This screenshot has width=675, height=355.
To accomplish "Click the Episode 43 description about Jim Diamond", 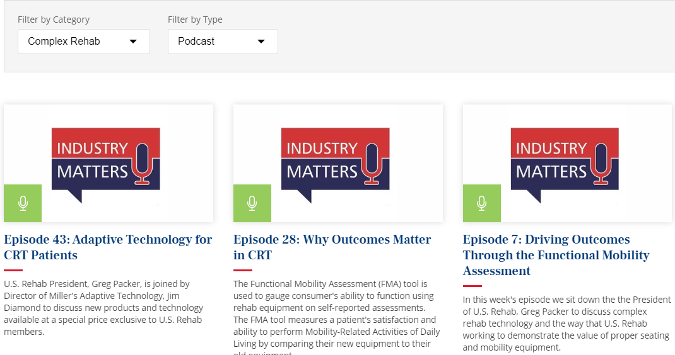I will tap(104, 308).
